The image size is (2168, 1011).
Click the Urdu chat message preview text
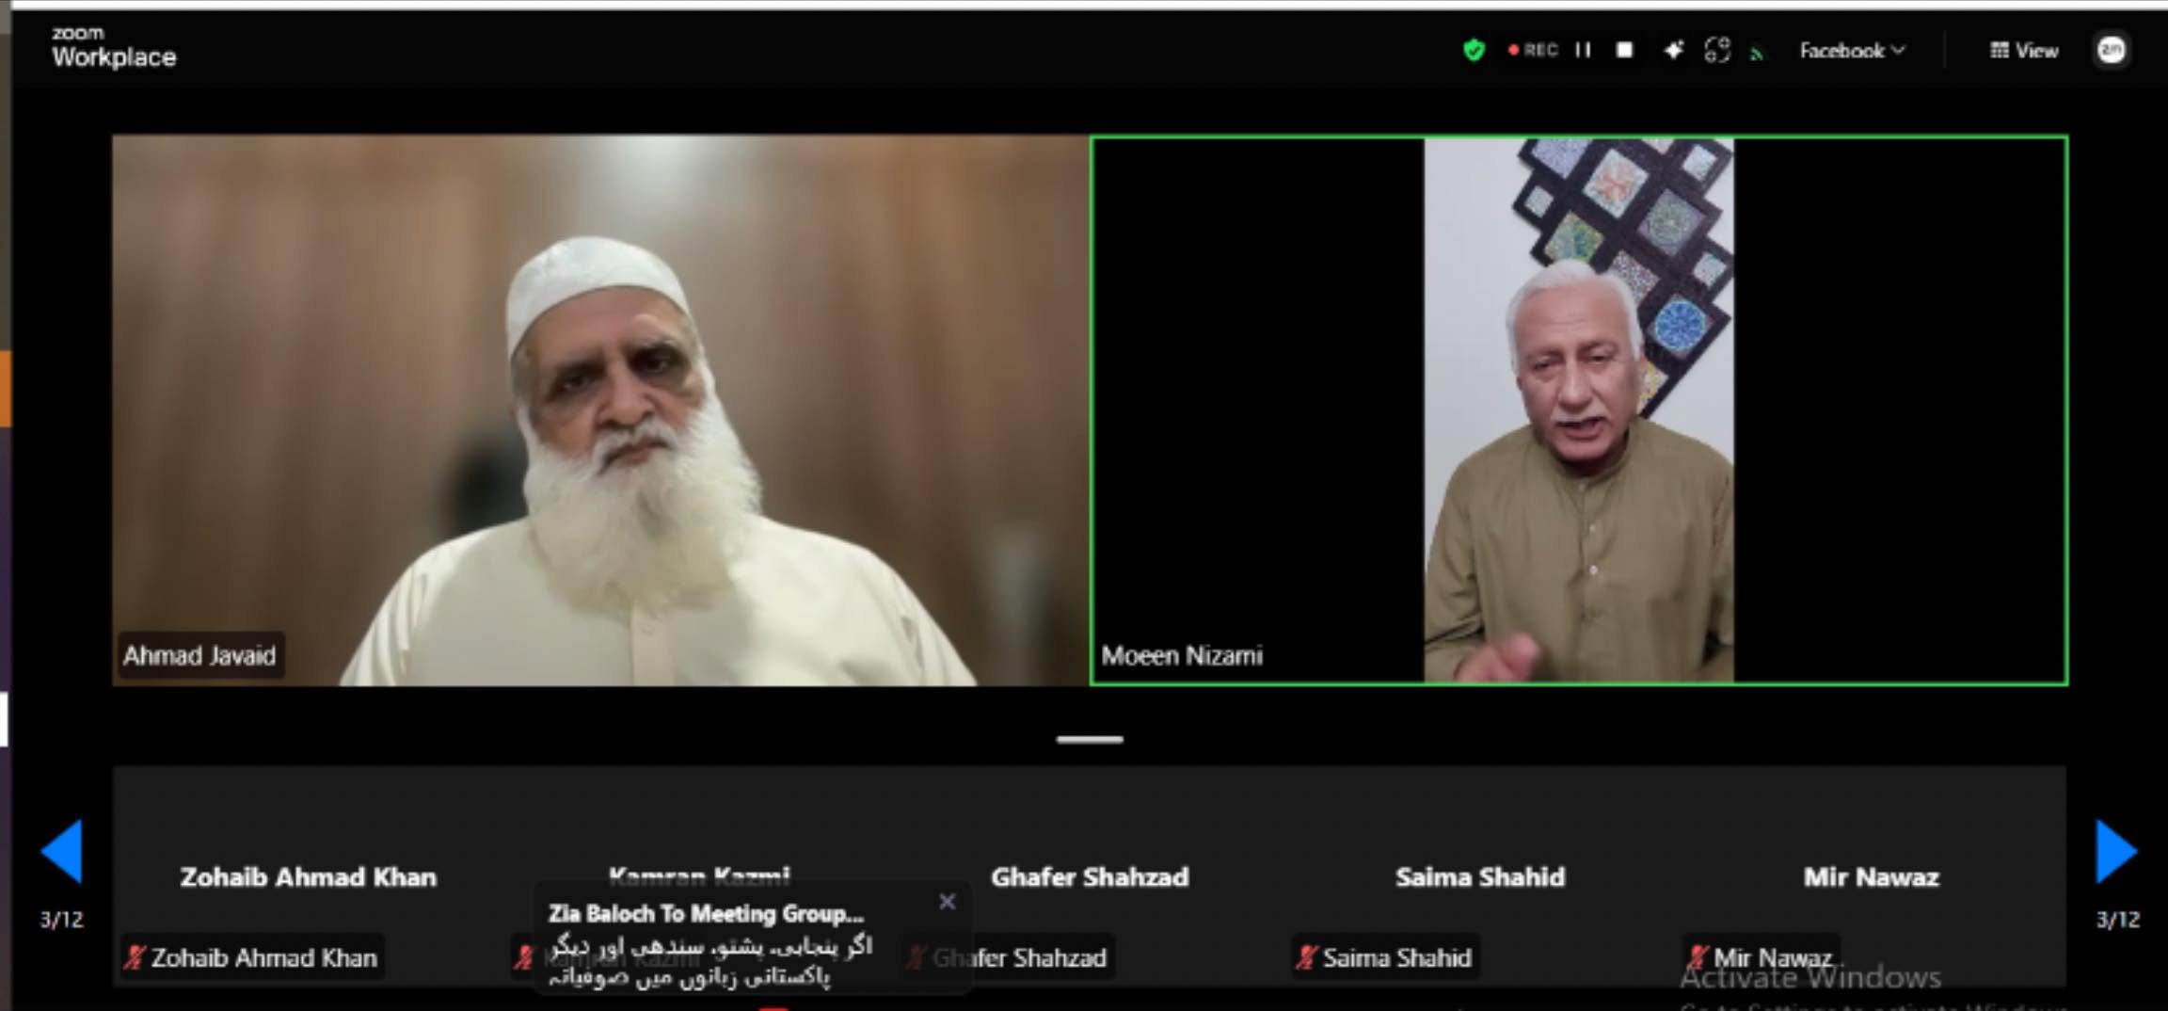pyautogui.click(x=711, y=961)
